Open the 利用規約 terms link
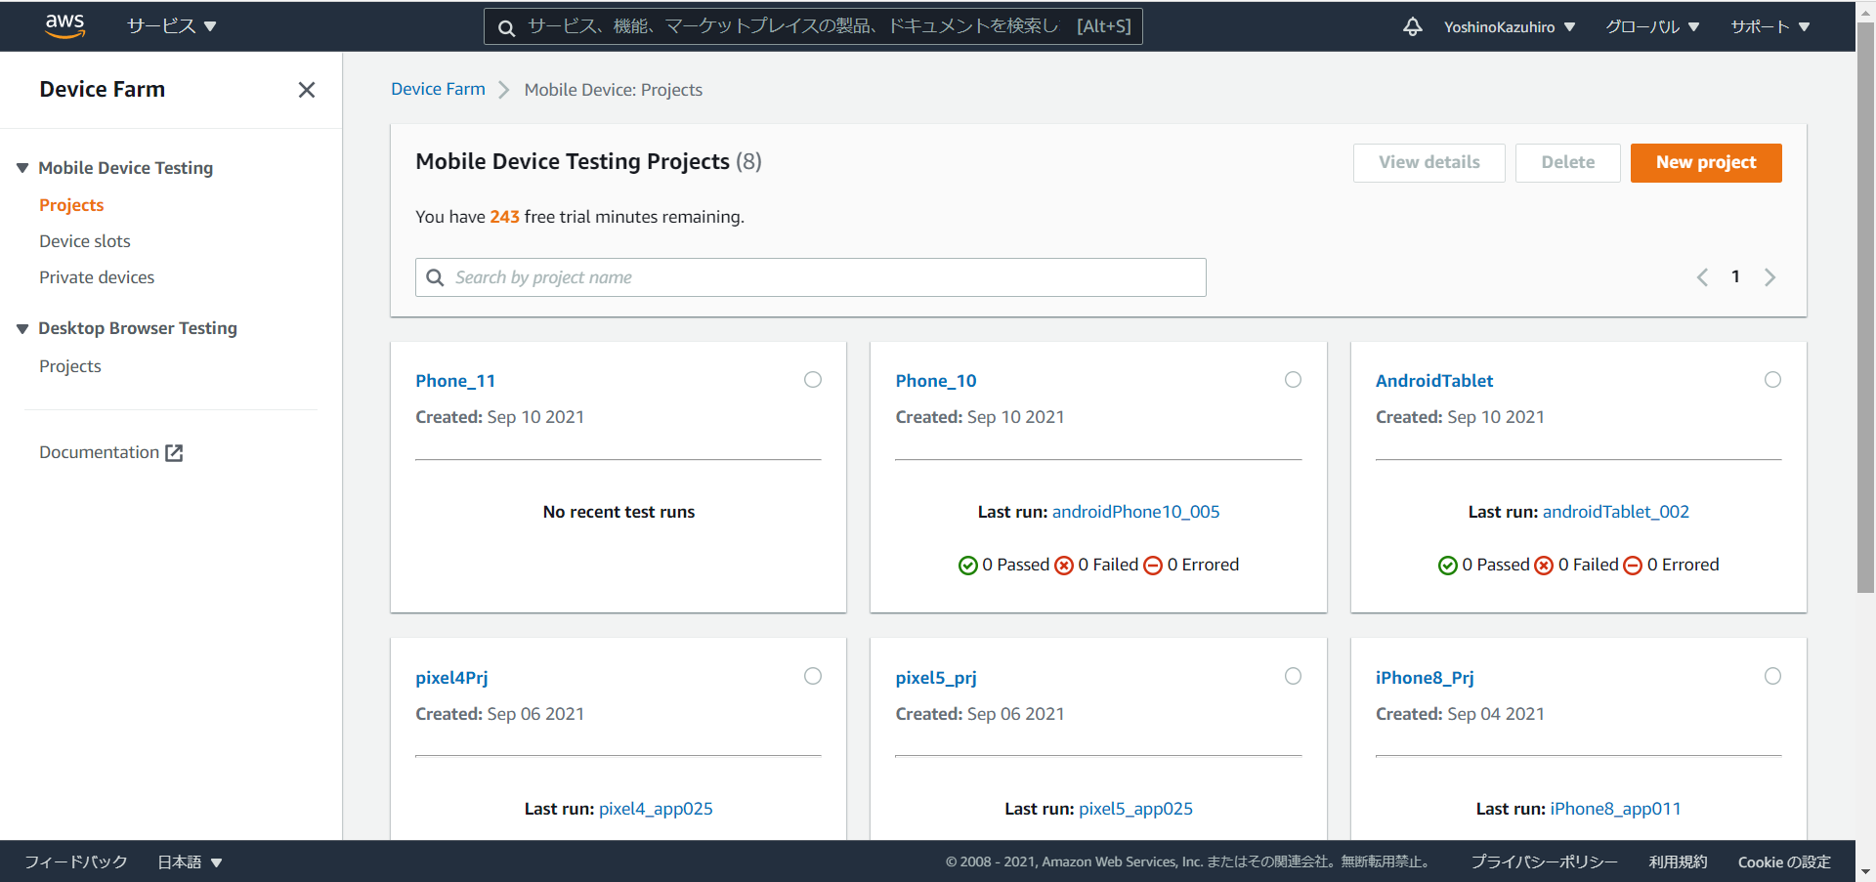This screenshot has height=882, width=1876. pyautogui.click(x=1678, y=862)
